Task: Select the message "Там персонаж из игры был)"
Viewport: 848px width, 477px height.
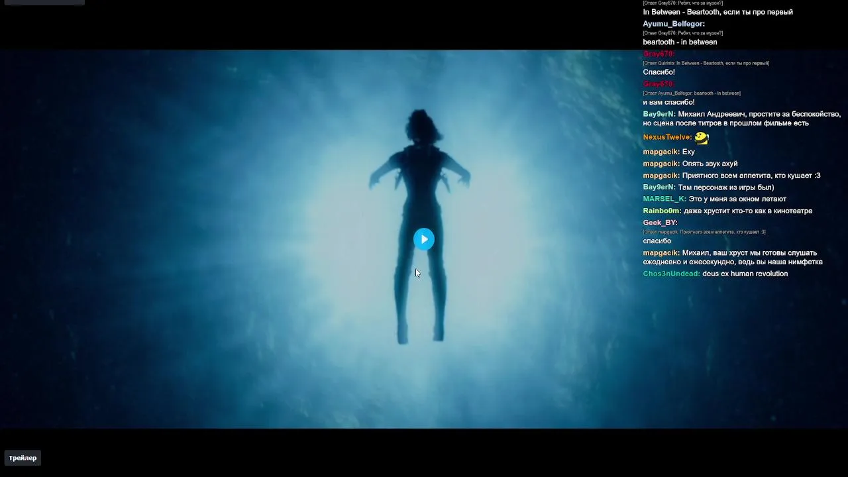Action: (726, 187)
